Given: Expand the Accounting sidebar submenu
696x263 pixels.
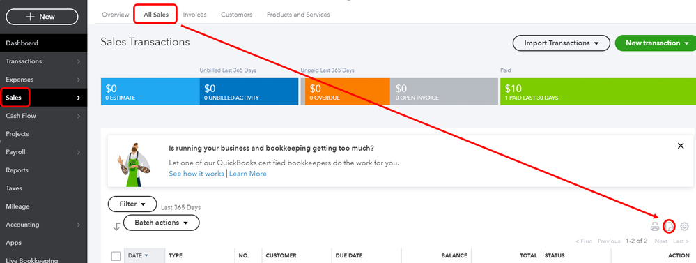Looking at the screenshot, I should coord(79,225).
